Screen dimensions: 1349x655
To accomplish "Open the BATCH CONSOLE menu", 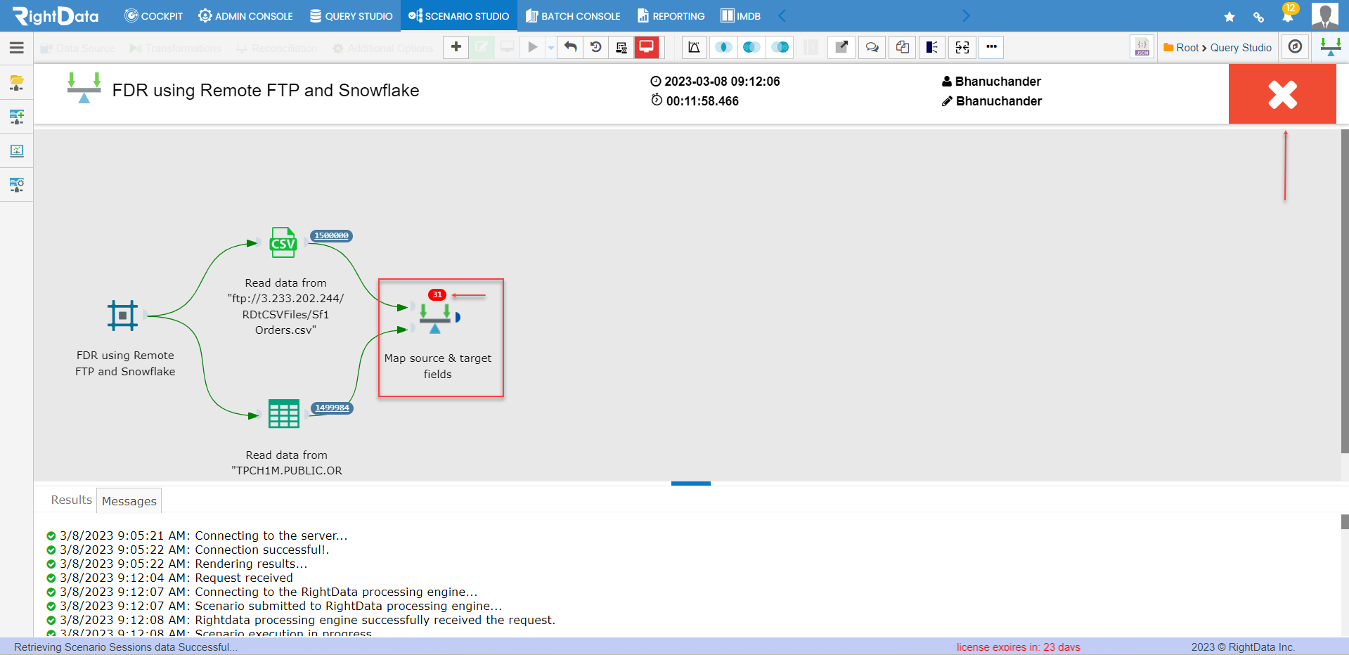I will (573, 15).
